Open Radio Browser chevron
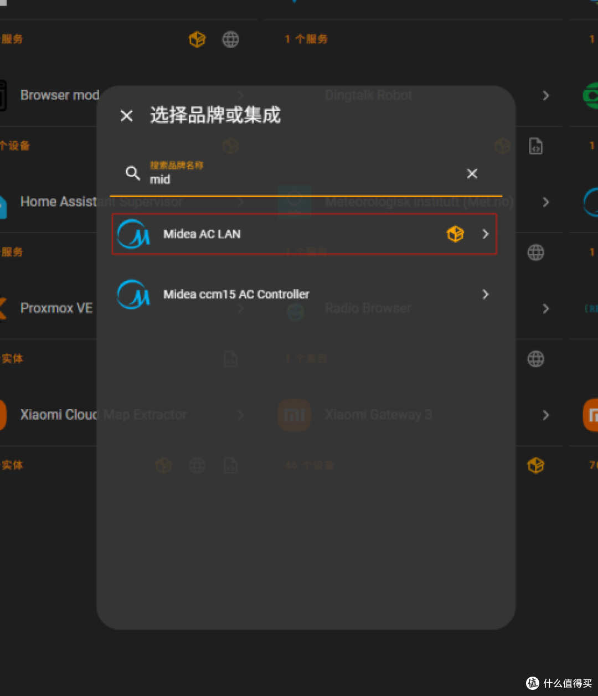This screenshot has width=598, height=696. [x=546, y=308]
